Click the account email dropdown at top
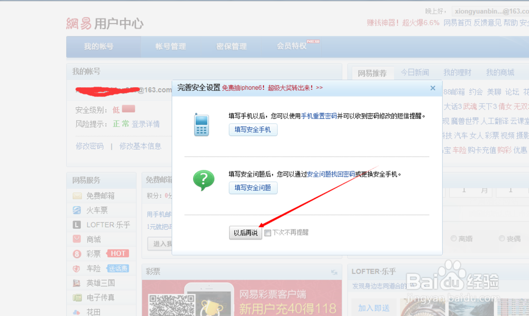 tap(491, 12)
